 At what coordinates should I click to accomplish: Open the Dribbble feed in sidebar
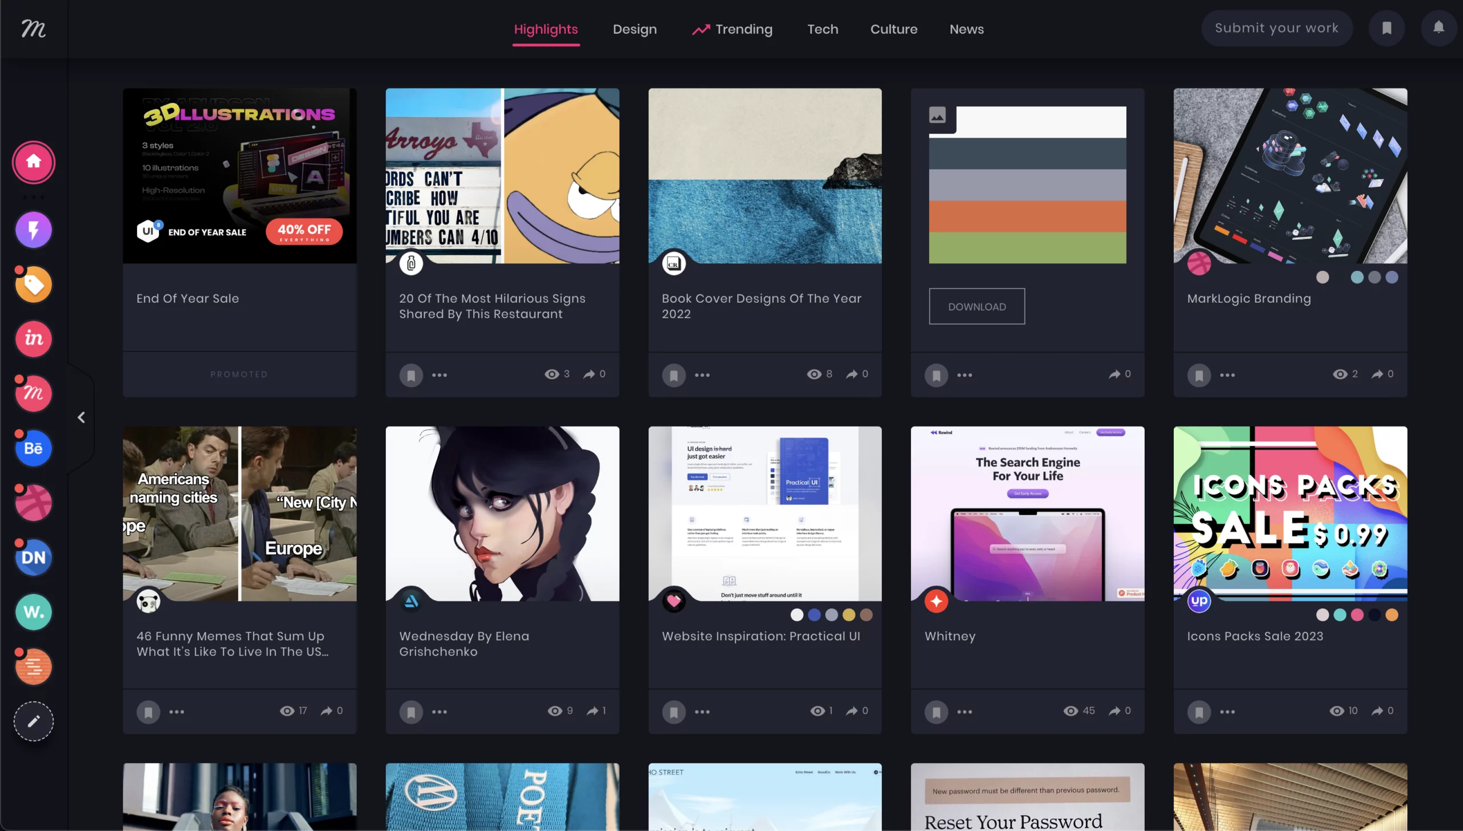tap(33, 503)
